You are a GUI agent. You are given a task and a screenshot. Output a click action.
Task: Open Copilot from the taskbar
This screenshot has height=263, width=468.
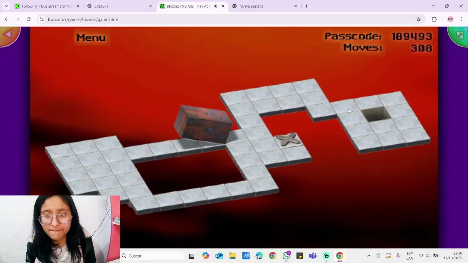205,256
